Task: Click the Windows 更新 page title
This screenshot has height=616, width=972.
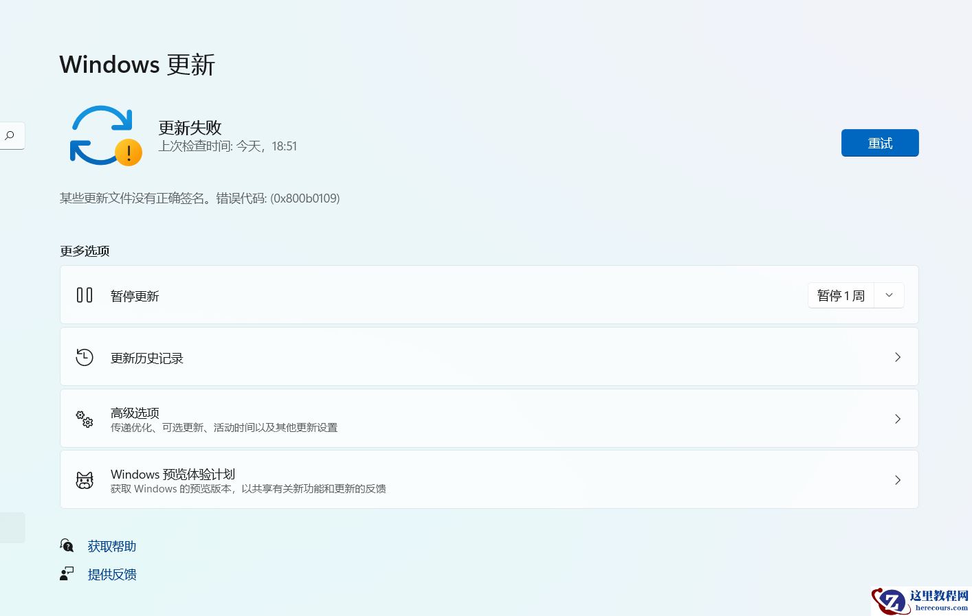Action: click(137, 64)
